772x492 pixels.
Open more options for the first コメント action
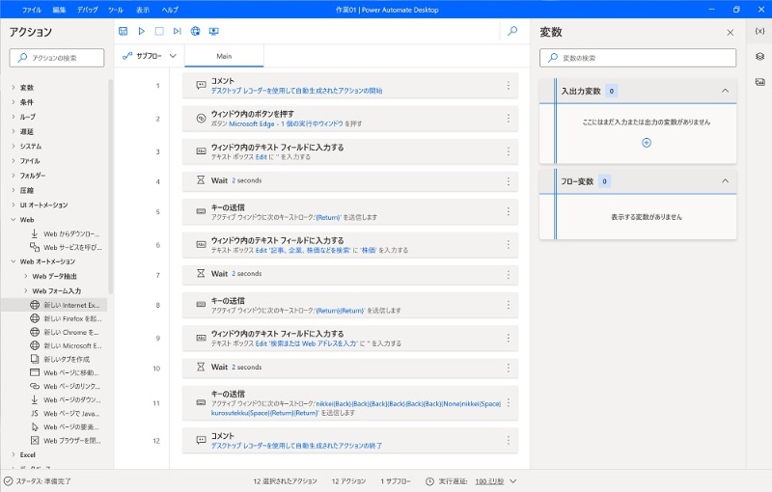[508, 85]
